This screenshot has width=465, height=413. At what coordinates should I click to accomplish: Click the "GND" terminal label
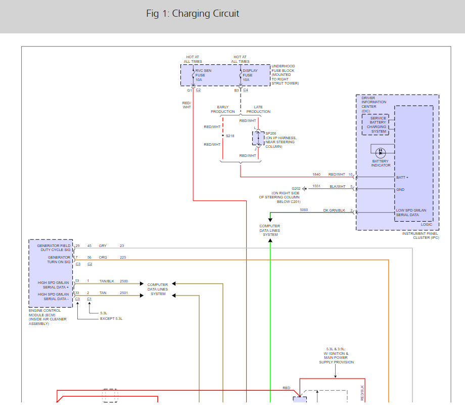pyautogui.click(x=400, y=190)
